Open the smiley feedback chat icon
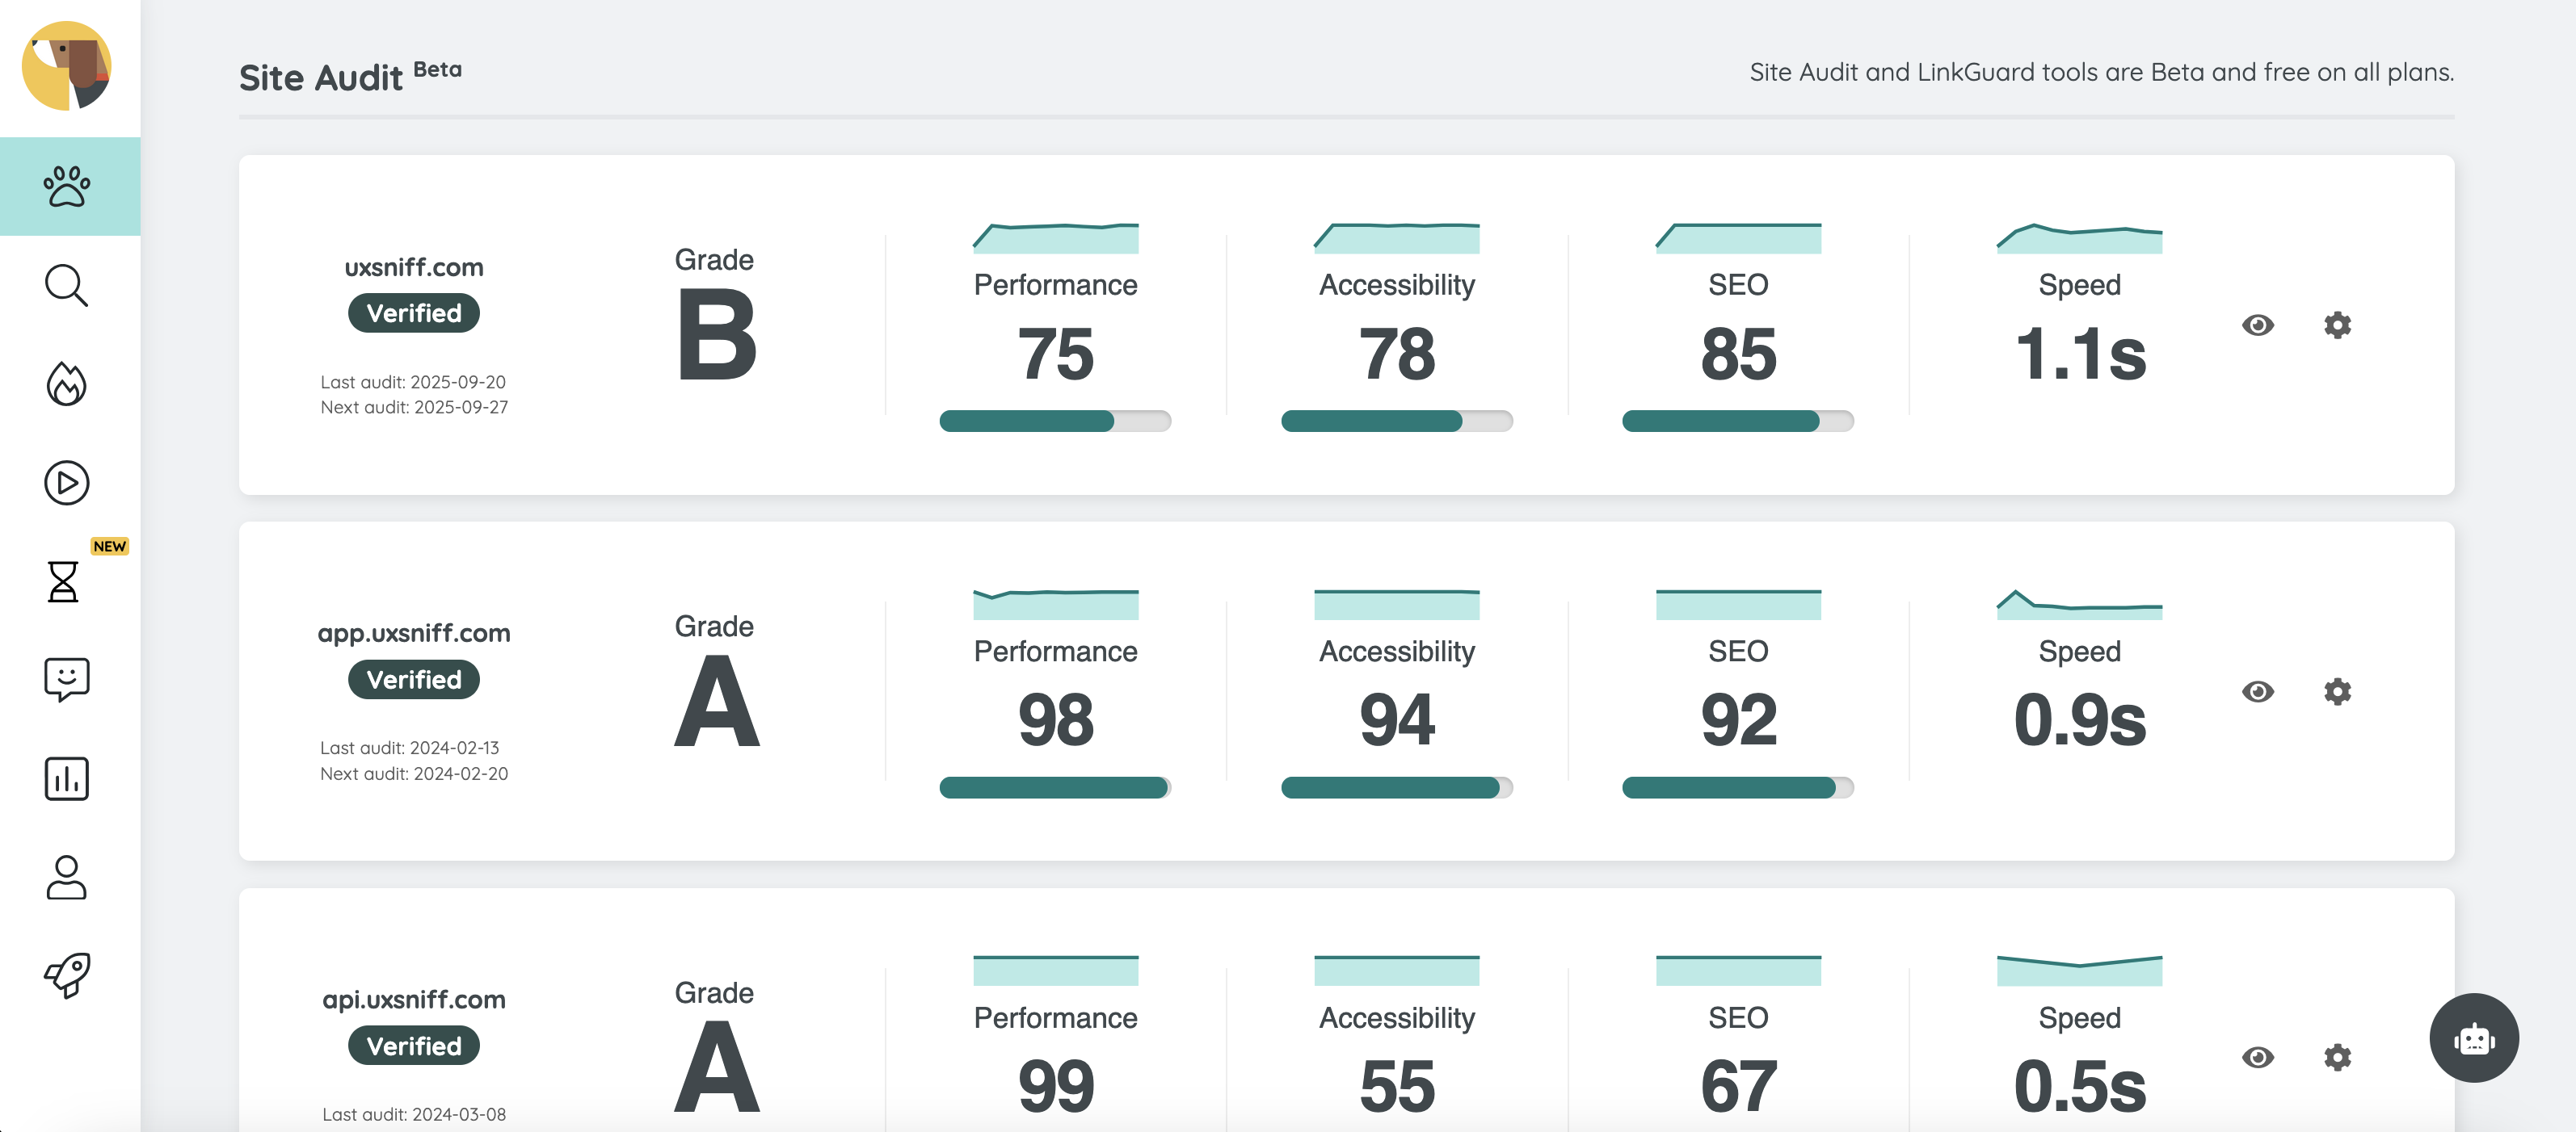The width and height of the screenshot is (2576, 1132). point(67,679)
